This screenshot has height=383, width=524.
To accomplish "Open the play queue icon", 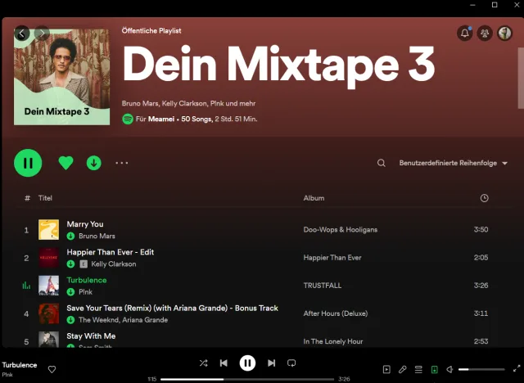I will [x=418, y=370].
